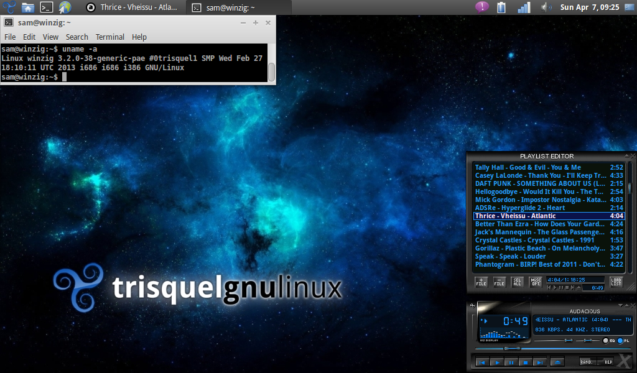Screen dimensions: 637x373
Task: Click the Audacious visualization display
Action: (503, 334)
